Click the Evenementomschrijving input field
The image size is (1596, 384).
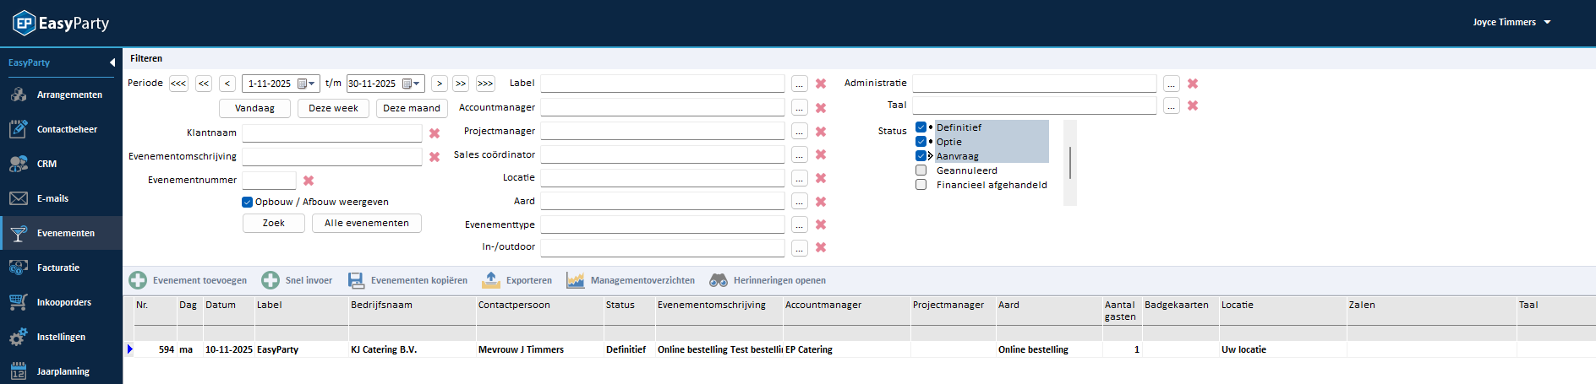tap(331, 157)
